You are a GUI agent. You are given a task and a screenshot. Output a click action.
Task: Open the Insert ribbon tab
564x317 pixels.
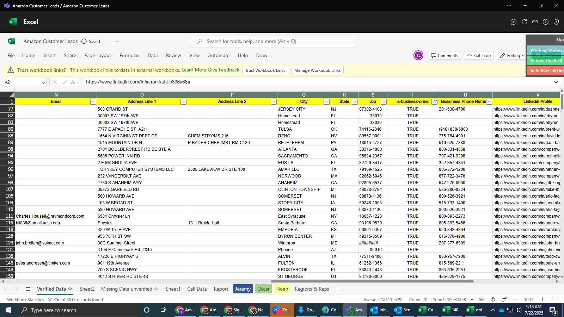(x=50, y=55)
